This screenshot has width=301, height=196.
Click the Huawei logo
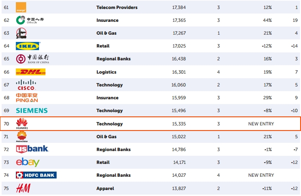(x=22, y=124)
